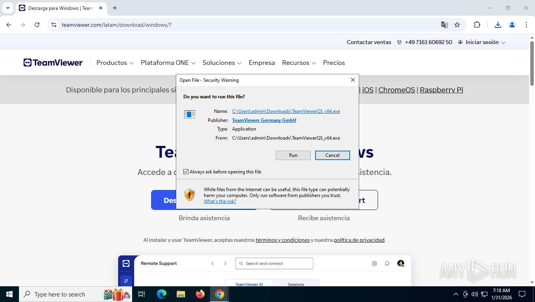Click the TeamViewer logo

pos(53,63)
